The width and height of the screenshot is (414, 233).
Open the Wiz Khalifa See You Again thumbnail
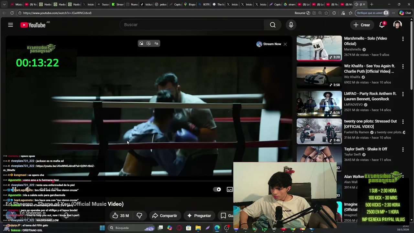point(319,76)
